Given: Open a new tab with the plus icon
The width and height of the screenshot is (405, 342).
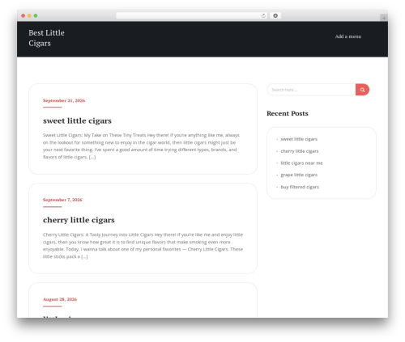Looking at the screenshot, I should 384,18.
